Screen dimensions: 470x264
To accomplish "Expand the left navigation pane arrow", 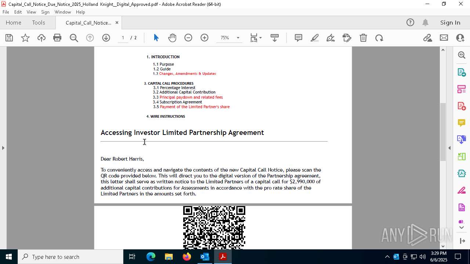I will point(3,148).
